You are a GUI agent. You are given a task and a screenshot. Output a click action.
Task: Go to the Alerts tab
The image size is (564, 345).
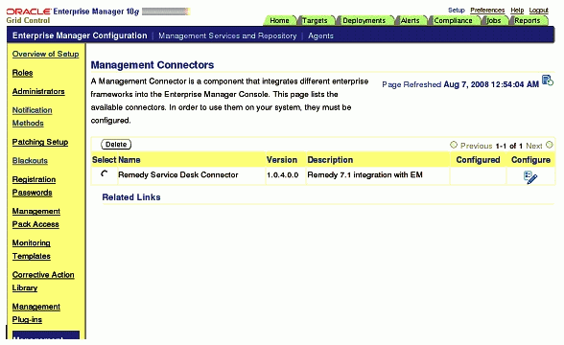[411, 20]
